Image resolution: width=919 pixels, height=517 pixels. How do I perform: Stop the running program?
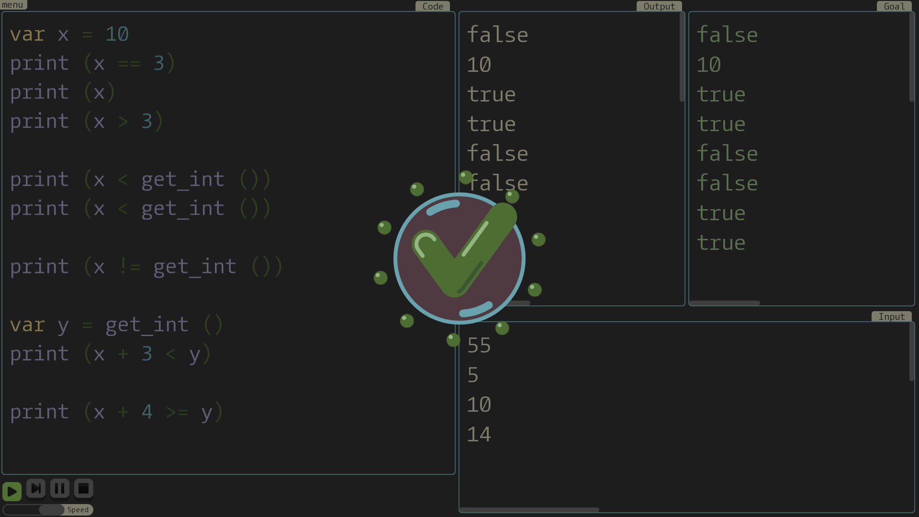click(84, 489)
